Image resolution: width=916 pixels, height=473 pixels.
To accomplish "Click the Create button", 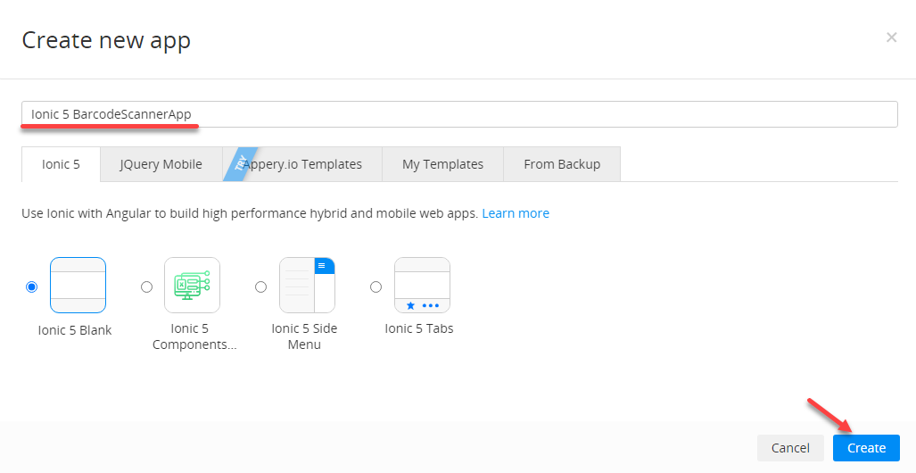I will click(x=866, y=448).
